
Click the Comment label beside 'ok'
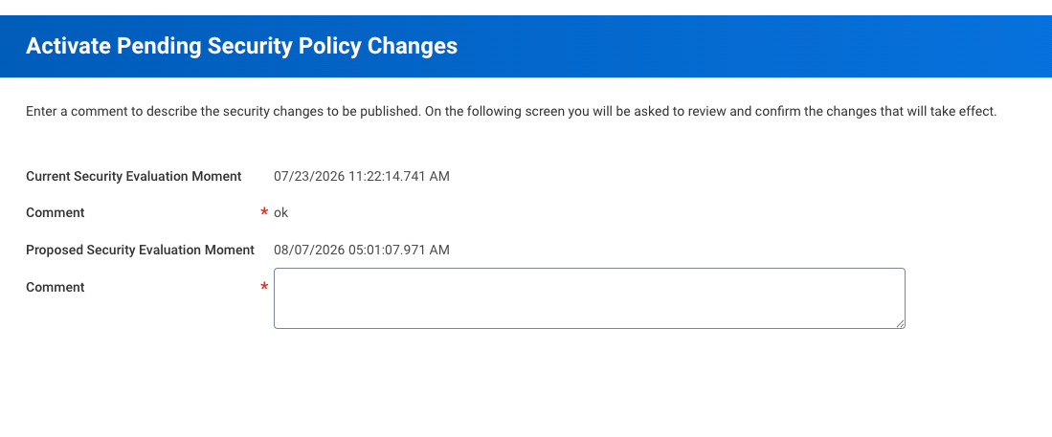coord(55,212)
